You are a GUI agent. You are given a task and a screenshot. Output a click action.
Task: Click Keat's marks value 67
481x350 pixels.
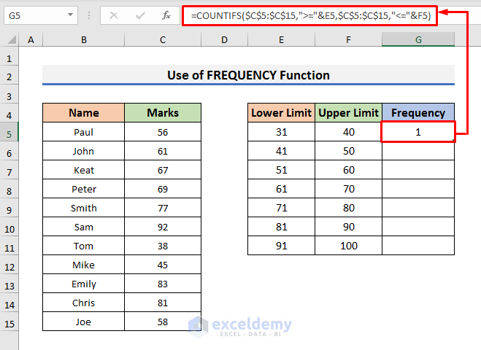point(163,170)
